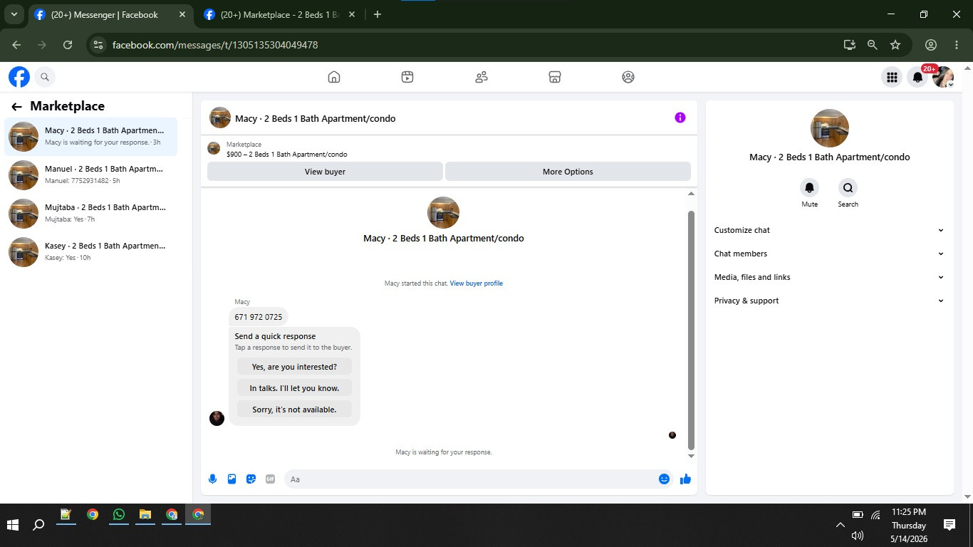Viewport: 973px width, 547px height.
Task: Go to the Home feed icon
Action: click(334, 77)
